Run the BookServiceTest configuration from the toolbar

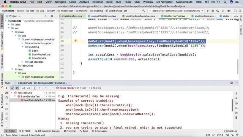click(x=208, y=11)
